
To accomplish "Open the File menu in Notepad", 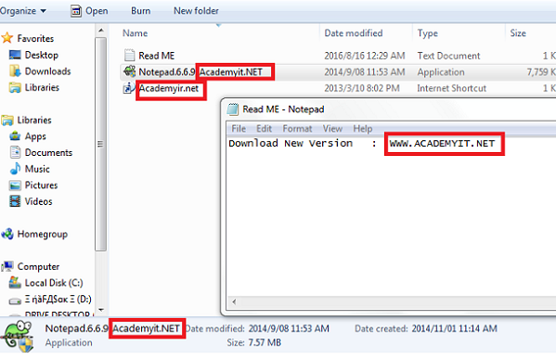I will [239, 129].
